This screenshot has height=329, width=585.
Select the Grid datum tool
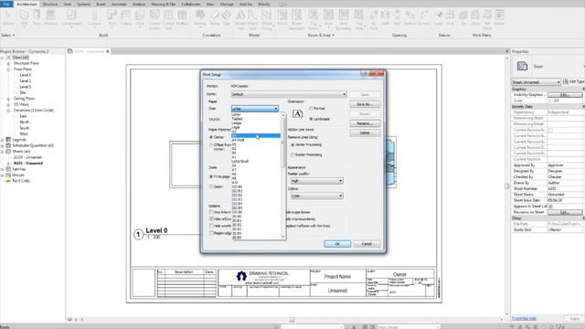pyautogui.click(x=451, y=18)
